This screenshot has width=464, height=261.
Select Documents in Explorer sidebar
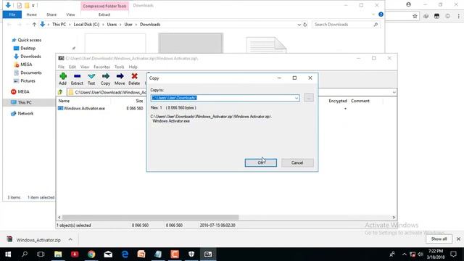pyautogui.click(x=30, y=72)
